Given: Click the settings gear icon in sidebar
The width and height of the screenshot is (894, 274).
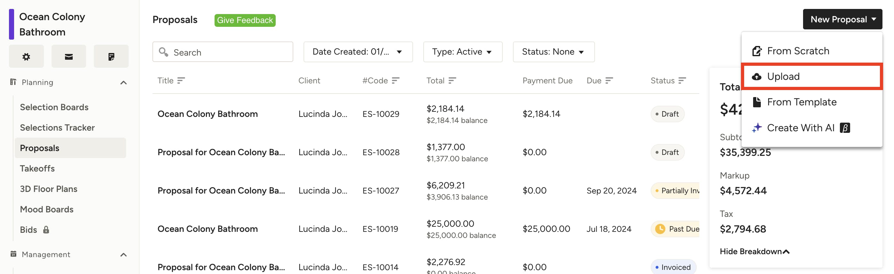Looking at the screenshot, I should 26,57.
